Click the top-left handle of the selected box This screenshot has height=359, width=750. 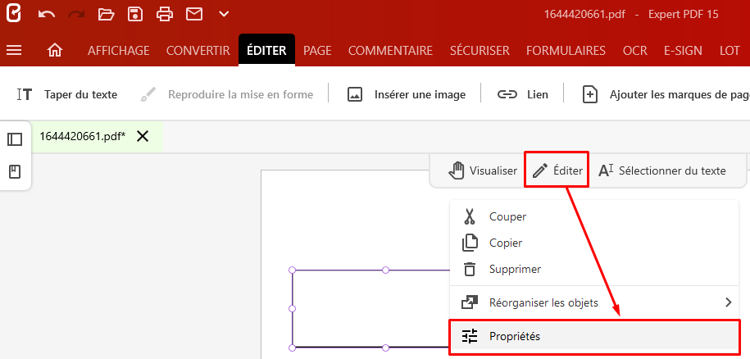pyautogui.click(x=293, y=270)
